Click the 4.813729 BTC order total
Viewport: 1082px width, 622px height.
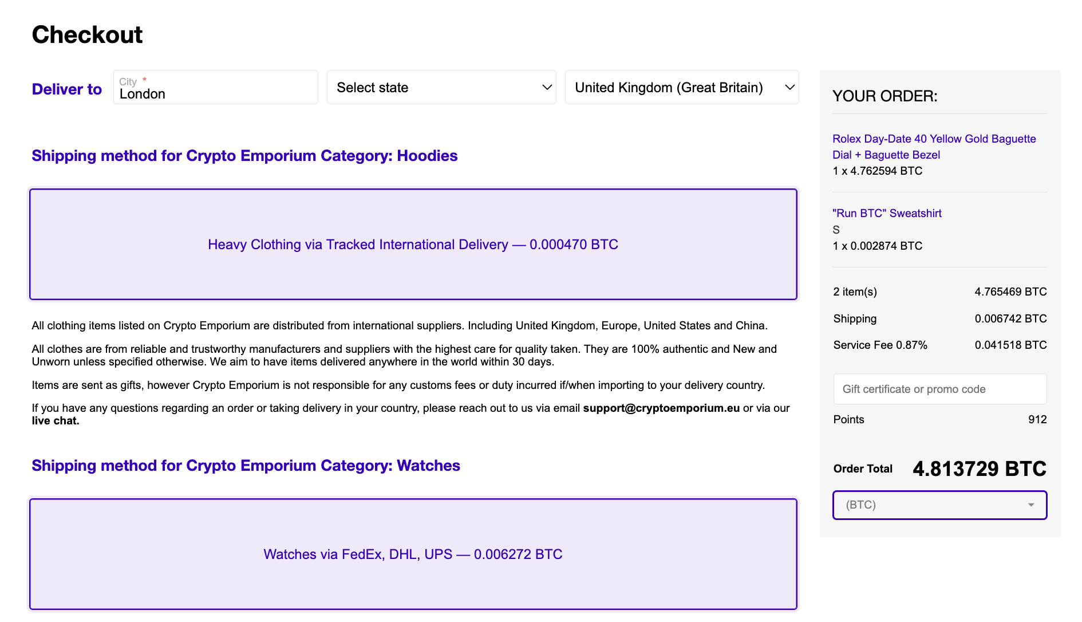coord(980,469)
